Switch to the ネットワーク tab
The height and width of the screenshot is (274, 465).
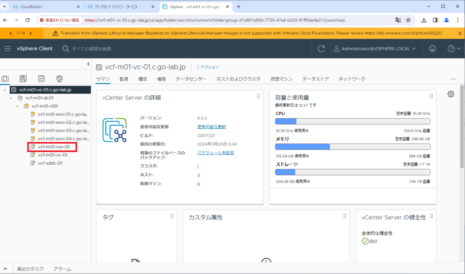pos(352,79)
